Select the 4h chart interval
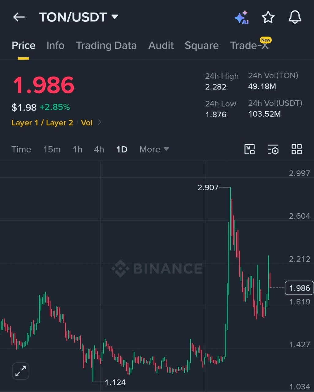The width and height of the screenshot is (314, 392). (x=99, y=149)
